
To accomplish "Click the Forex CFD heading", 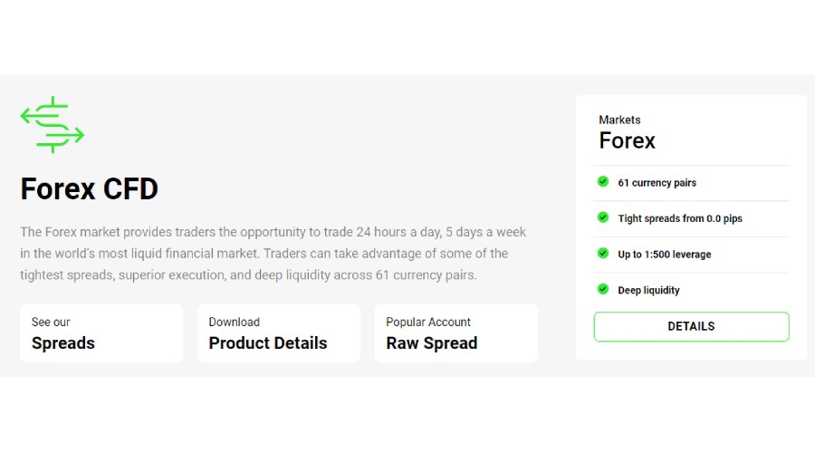I will [90, 189].
